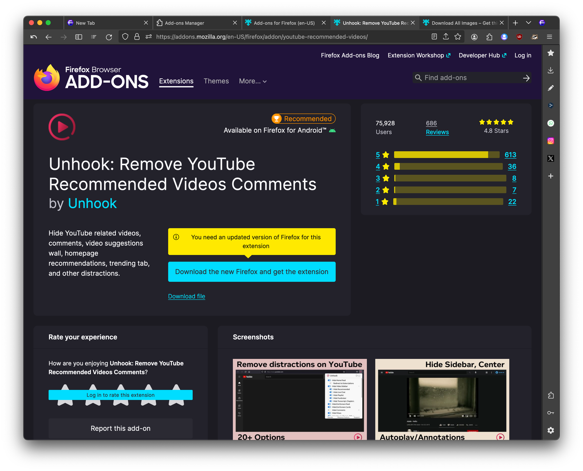Open Bookmarks panel in browser sidebar
The width and height of the screenshot is (583, 471).
[x=551, y=53]
